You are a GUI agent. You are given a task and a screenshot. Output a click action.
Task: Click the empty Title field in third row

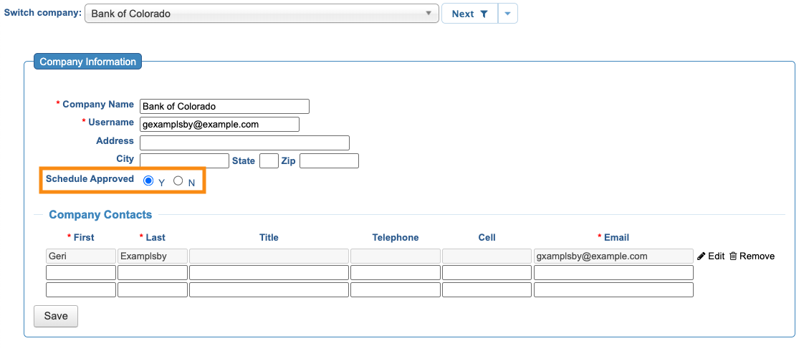click(x=269, y=290)
